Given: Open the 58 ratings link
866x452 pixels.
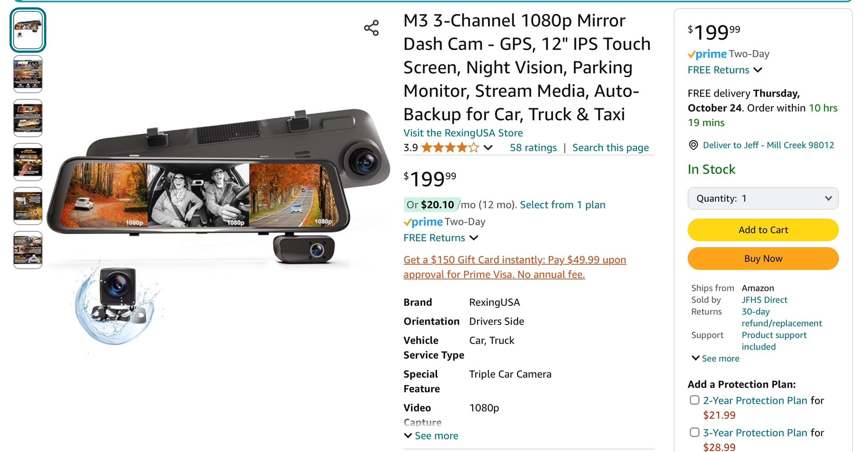Looking at the screenshot, I should (x=533, y=147).
